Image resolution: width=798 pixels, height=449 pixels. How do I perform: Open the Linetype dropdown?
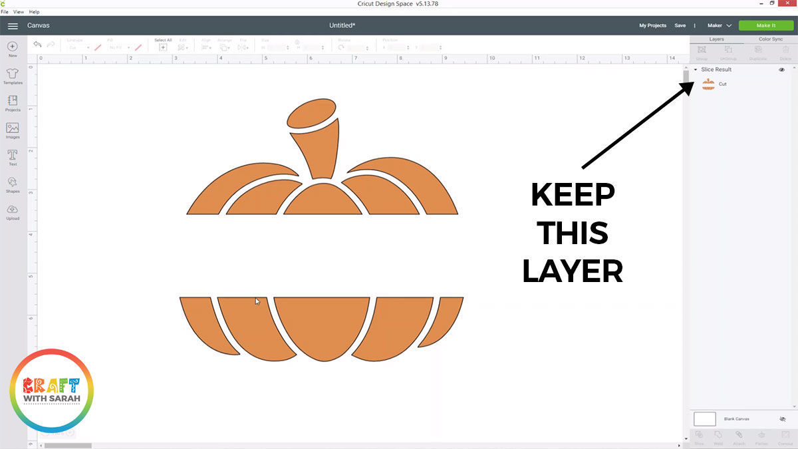[x=79, y=47]
